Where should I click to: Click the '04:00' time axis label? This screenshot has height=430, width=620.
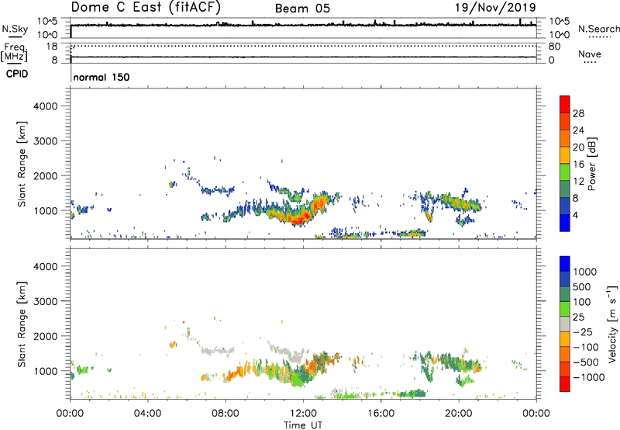click(147, 414)
